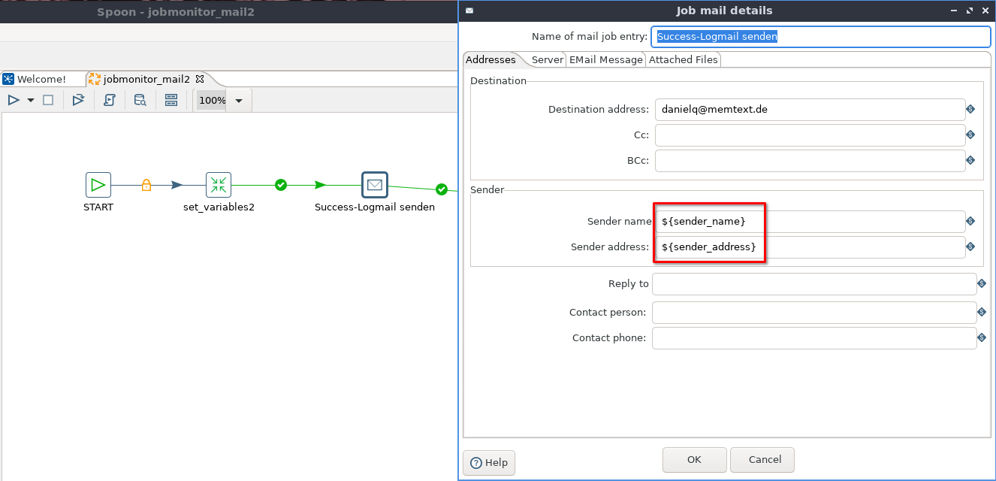The width and height of the screenshot is (996, 481).
Task: Click variable icon beside Sender address field
Action: 970,247
